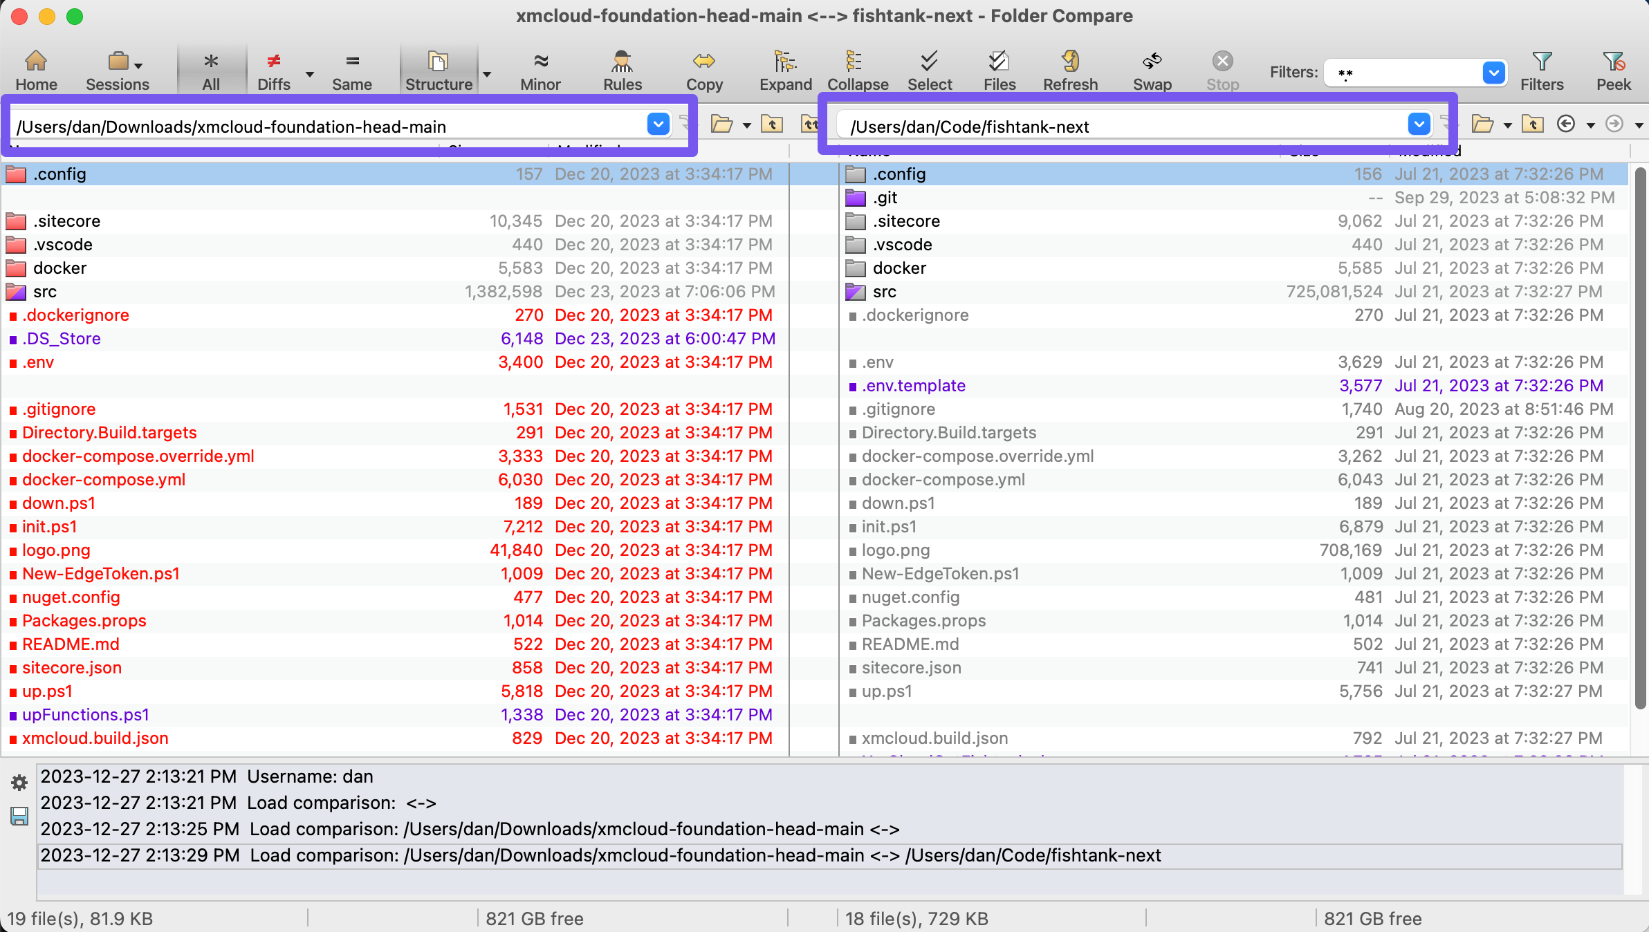This screenshot has height=932, width=1649.
Task: Select the left docker folder
Action: tap(394, 268)
